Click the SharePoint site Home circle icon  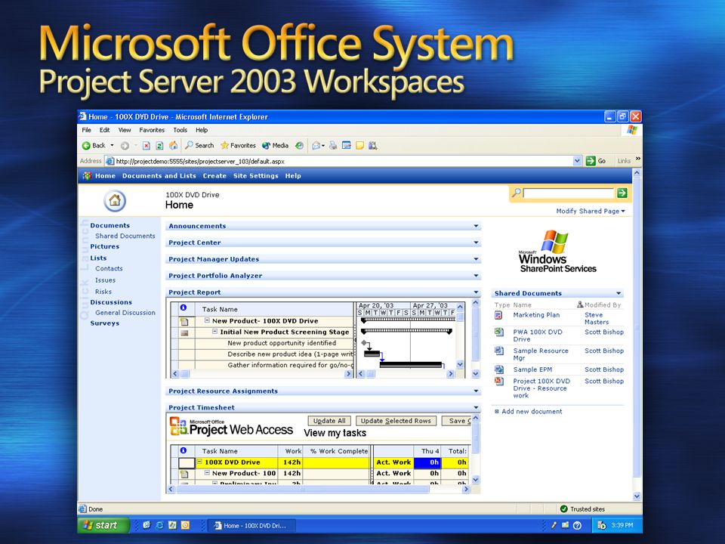click(x=115, y=201)
